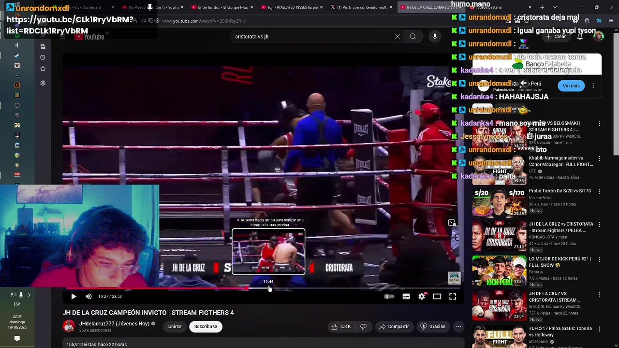Open options for WestCOL JH VS CRISTORATA video
Viewport: 619px width, 348px height.
(x=599, y=294)
